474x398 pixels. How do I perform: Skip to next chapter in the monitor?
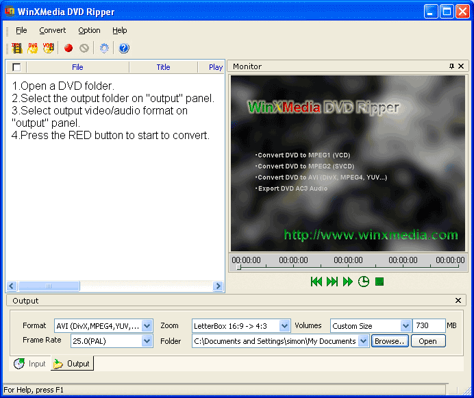(332, 282)
